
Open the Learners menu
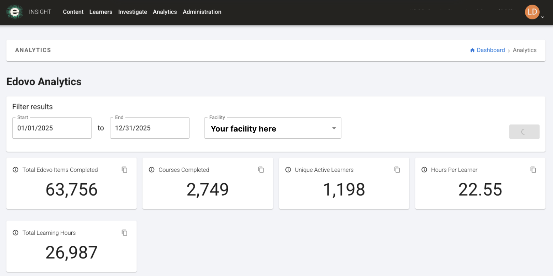click(101, 12)
